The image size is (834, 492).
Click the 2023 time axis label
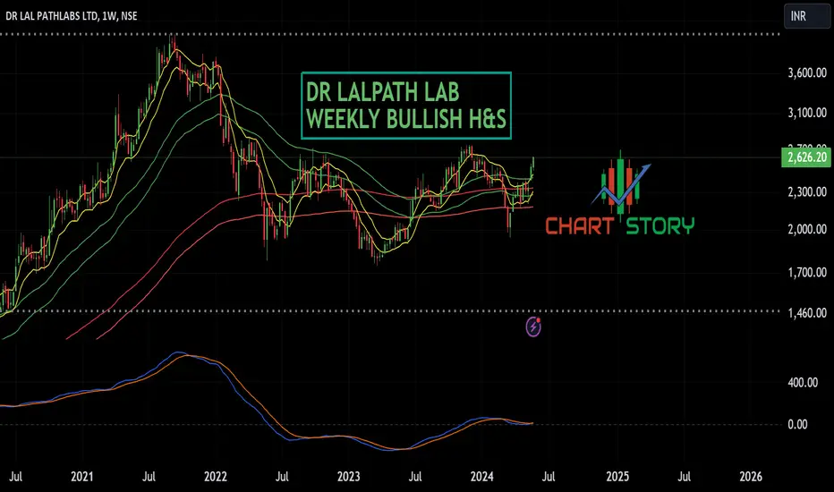(x=348, y=476)
